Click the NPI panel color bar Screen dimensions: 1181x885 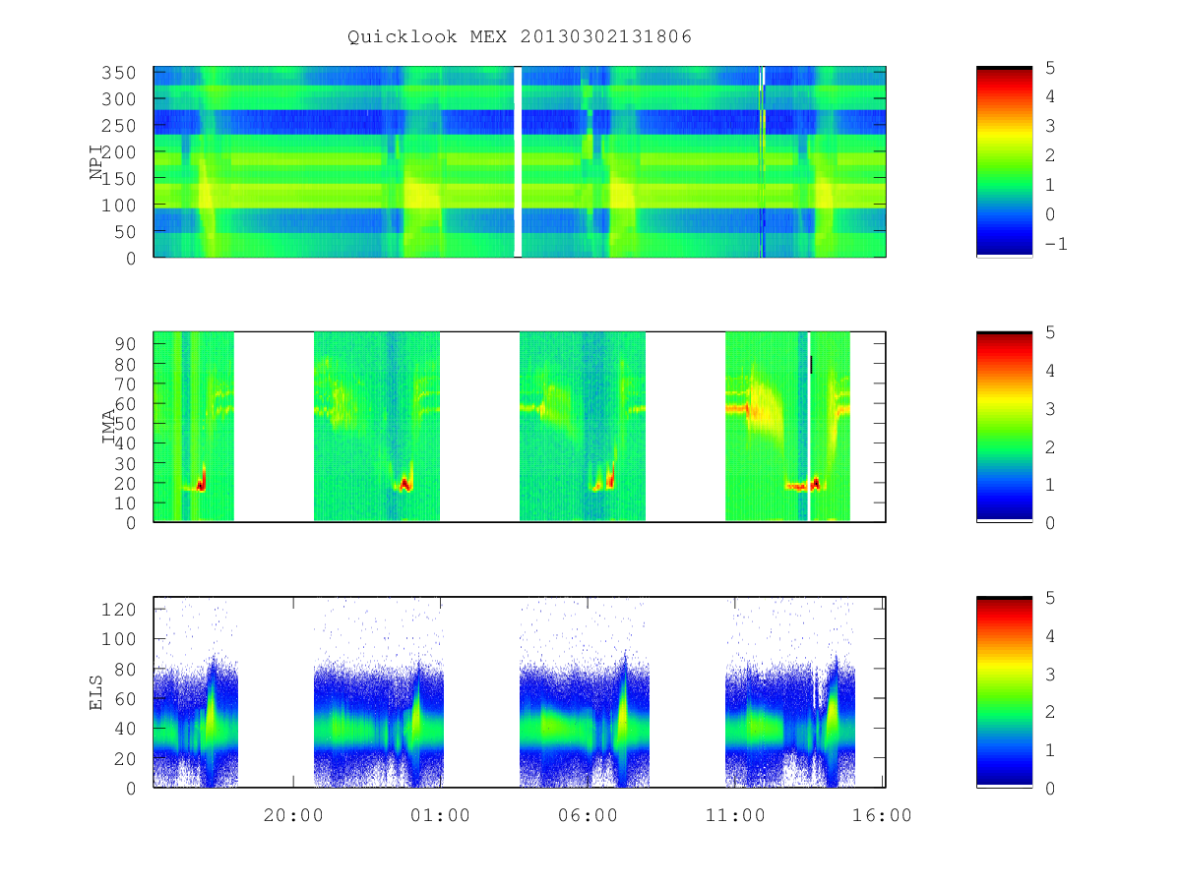1004,162
